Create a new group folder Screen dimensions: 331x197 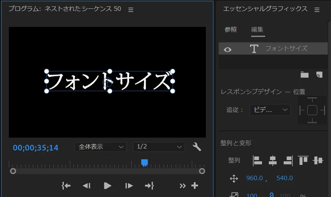305,75
